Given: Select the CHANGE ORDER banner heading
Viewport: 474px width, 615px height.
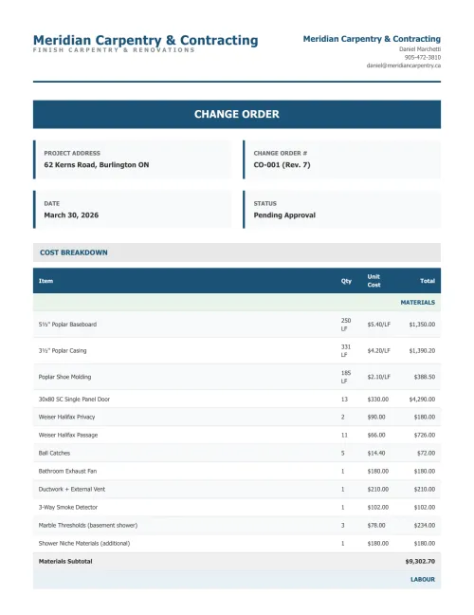Looking at the screenshot, I should pyautogui.click(x=237, y=114).
